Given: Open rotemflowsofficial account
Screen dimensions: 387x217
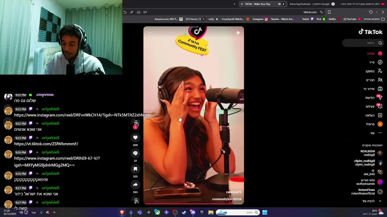Looking at the screenshot, I should point(367,192).
